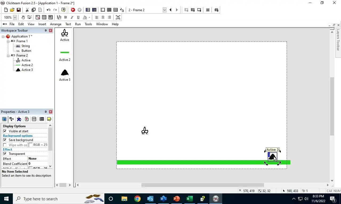The width and height of the screenshot is (341, 204).
Task: Toggle Visible at start checkbox
Action: 5,131
